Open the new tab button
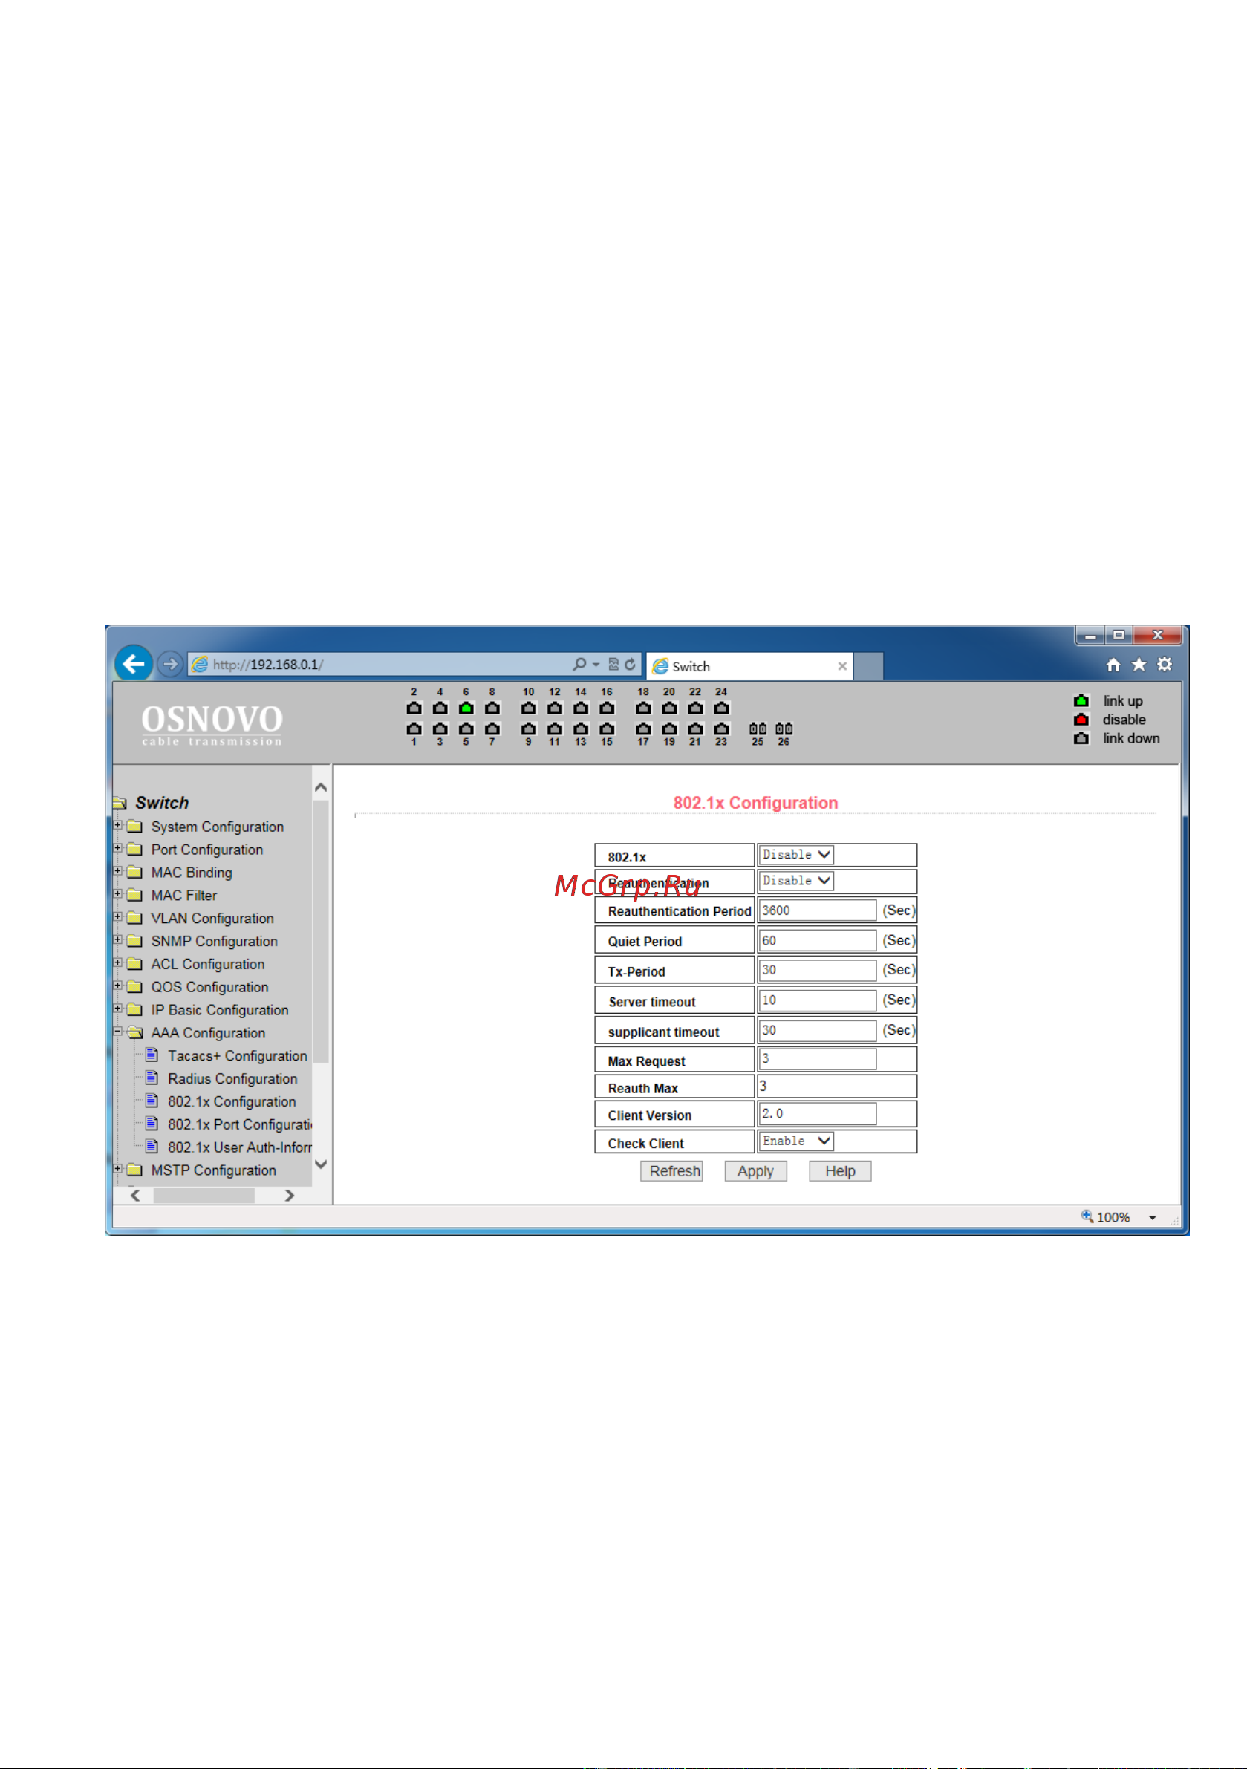1247x1769 pixels. [x=868, y=665]
